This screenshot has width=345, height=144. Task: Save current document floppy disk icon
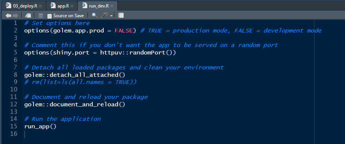coord(41,16)
